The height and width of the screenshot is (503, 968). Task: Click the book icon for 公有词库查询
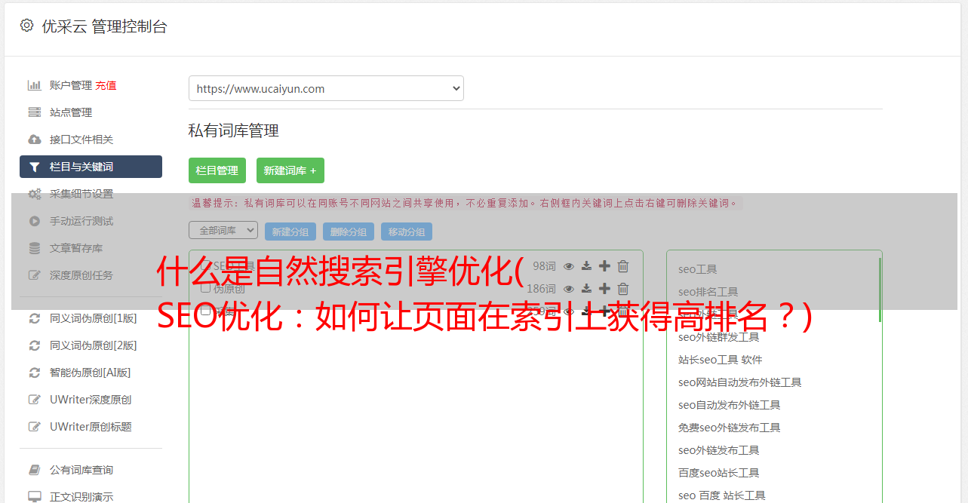[x=35, y=470]
